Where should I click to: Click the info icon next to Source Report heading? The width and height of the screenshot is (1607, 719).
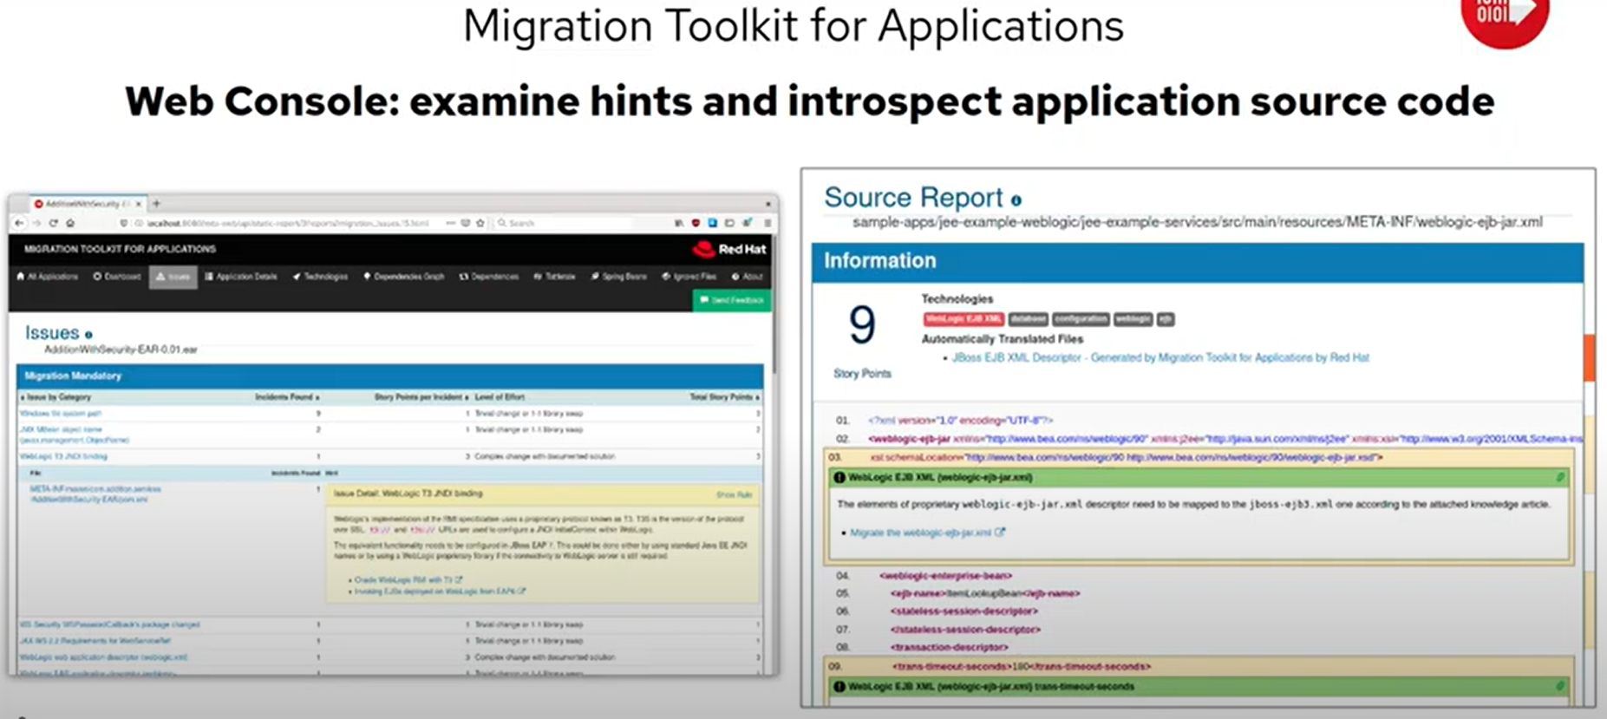pos(1016,200)
